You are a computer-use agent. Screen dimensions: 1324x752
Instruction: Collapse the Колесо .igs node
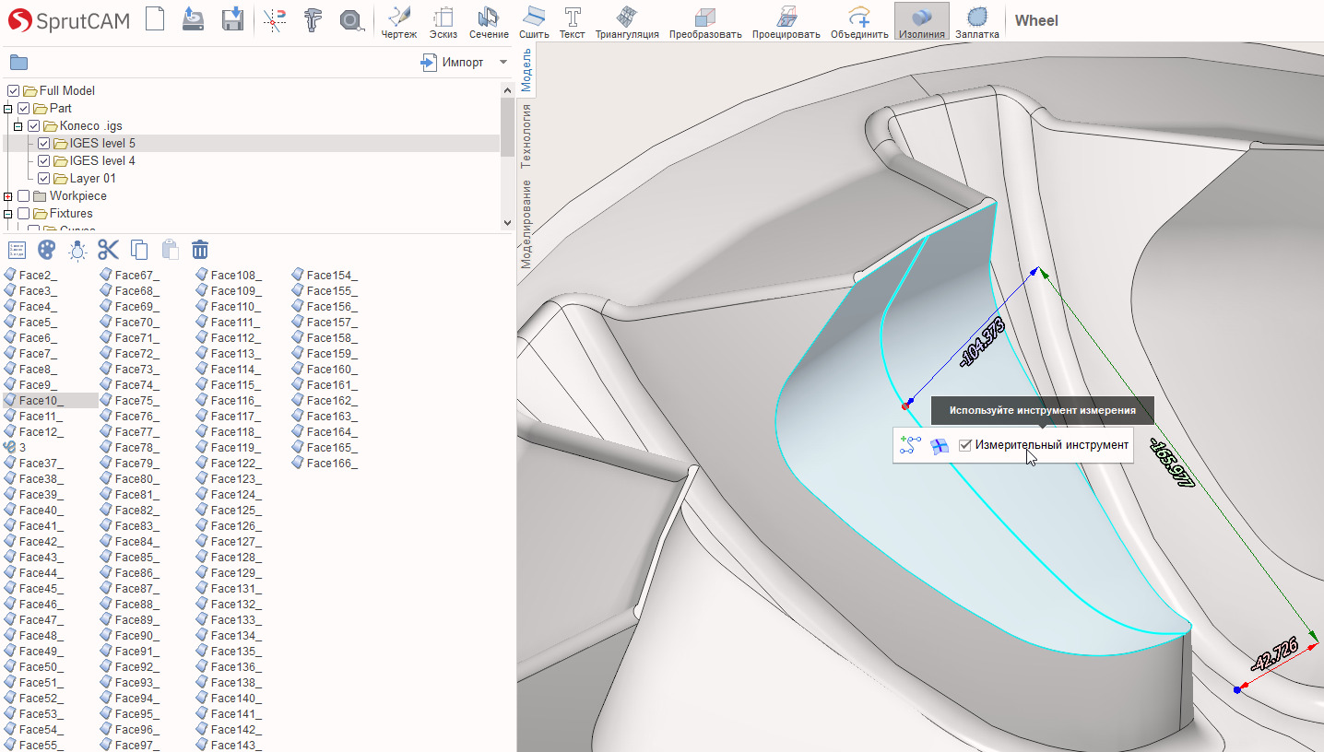click(x=18, y=126)
